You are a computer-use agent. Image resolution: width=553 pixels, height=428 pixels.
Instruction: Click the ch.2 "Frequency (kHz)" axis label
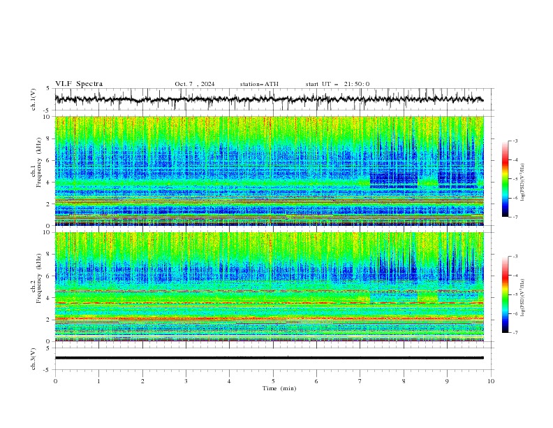38,278
